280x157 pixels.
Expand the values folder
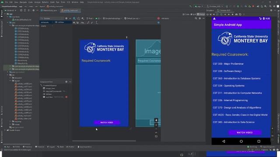pyautogui.click(x=10, y=124)
